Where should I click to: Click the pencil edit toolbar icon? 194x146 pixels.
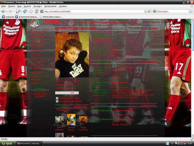tap(18, 11)
